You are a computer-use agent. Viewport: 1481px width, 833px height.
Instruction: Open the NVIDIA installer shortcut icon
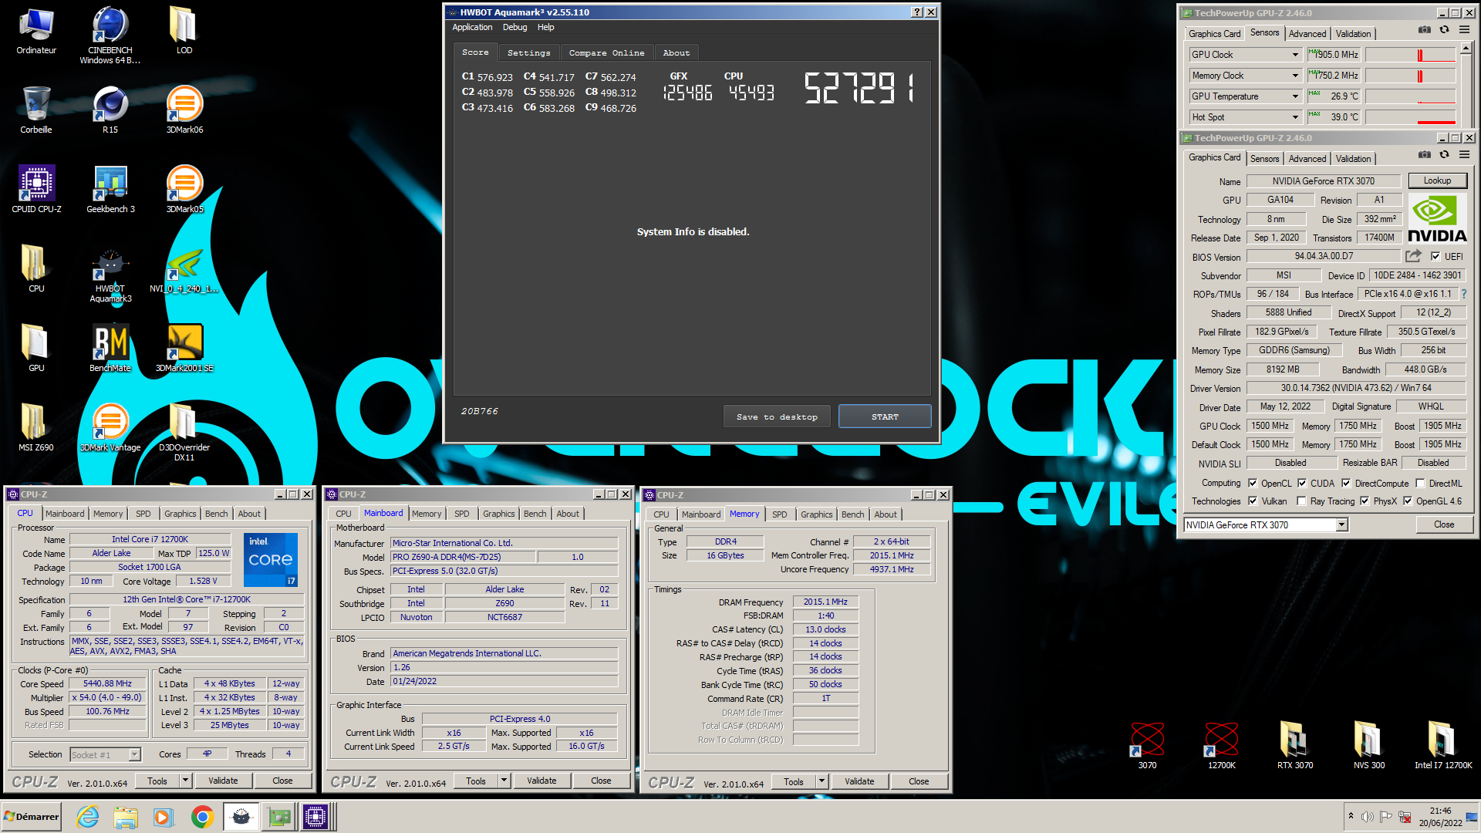184,270
